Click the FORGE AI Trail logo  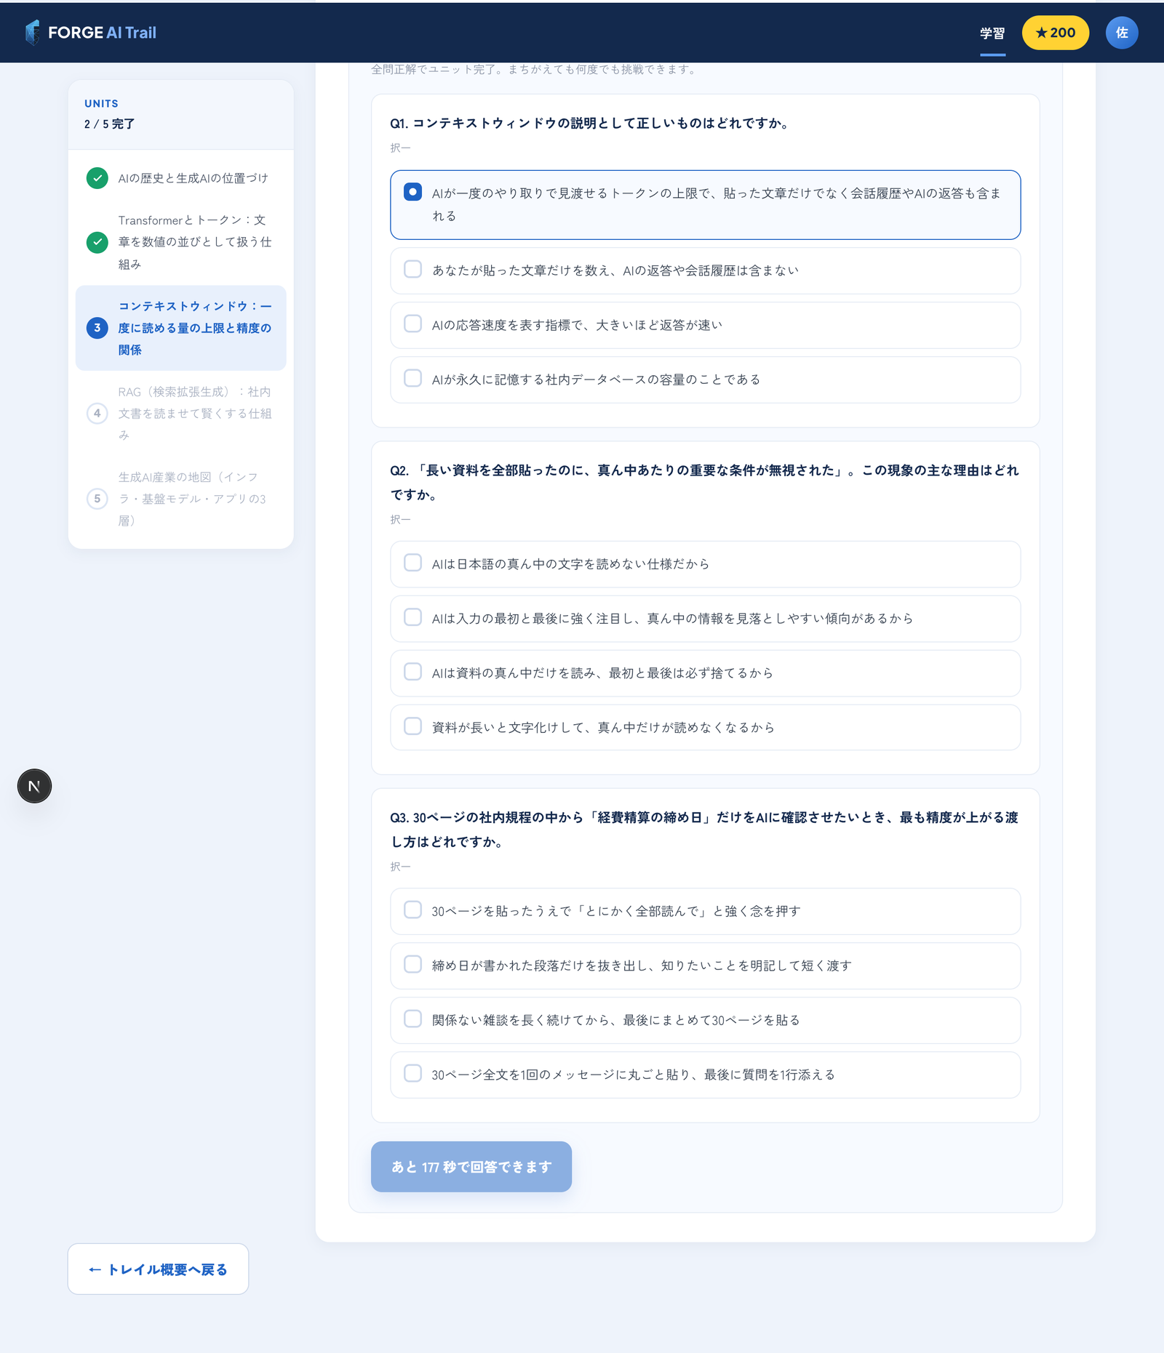tap(90, 33)
